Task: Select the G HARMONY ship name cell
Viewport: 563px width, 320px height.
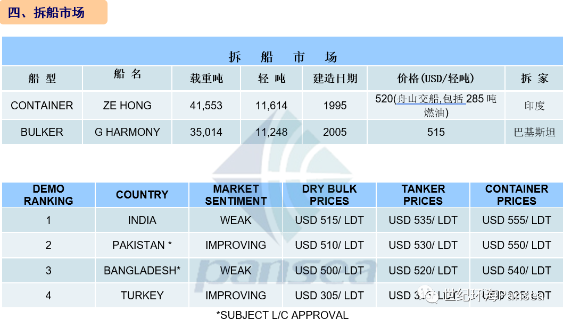Action: point(127,132)
